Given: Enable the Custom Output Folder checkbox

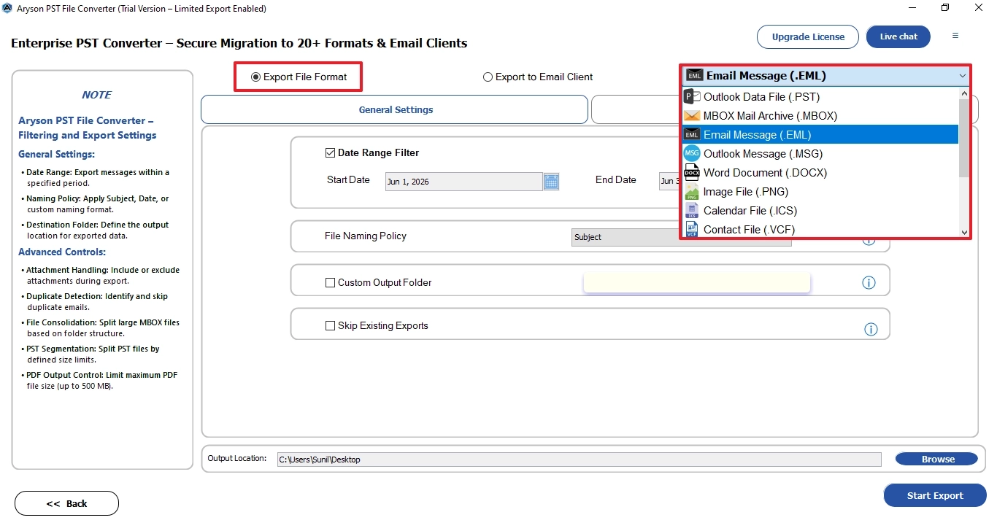Looking at the screenshot, I should (x=330, y=282).
